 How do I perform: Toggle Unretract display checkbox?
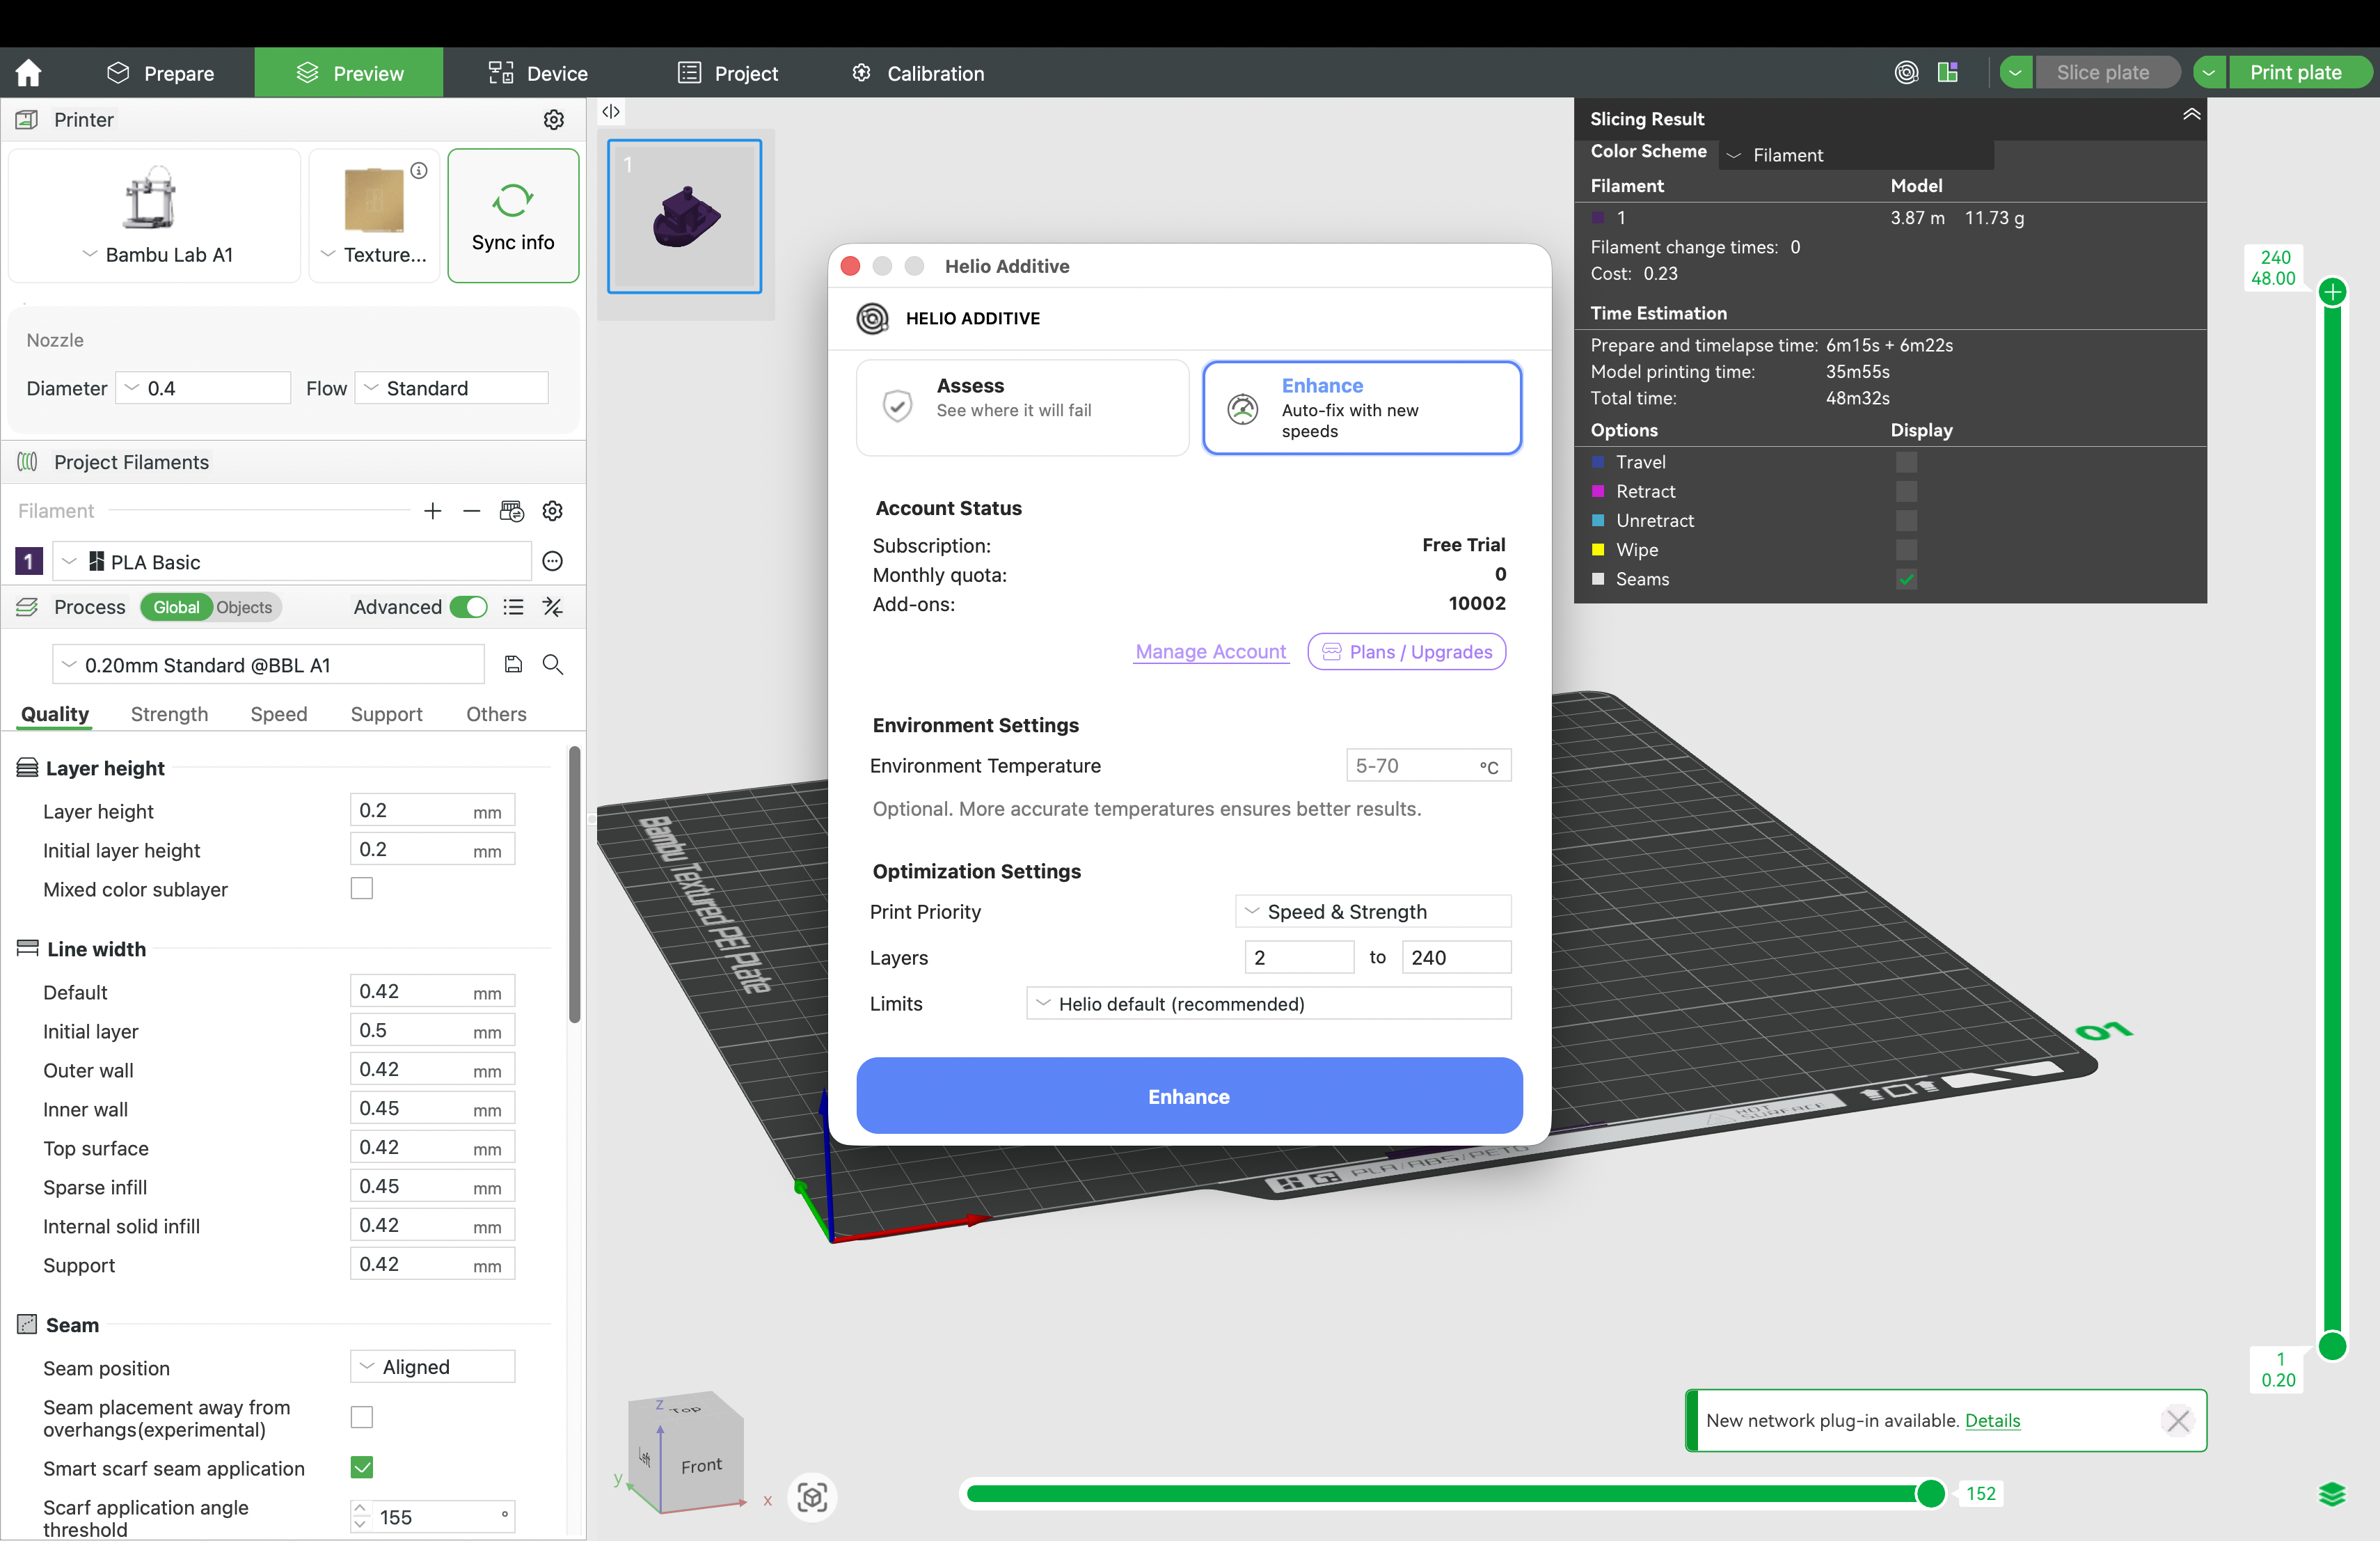coord(1906,520)
